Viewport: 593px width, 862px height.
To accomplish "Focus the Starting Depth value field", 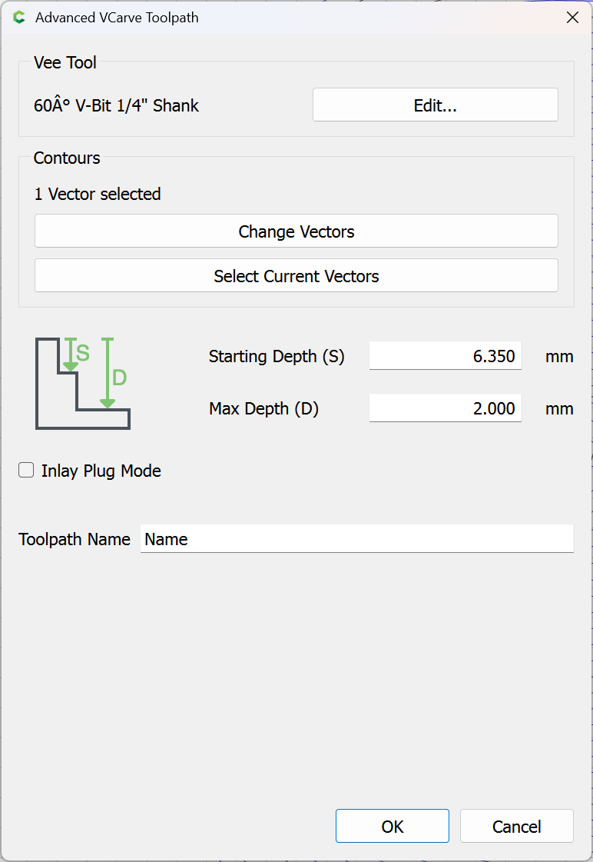I will [x=445, y=356].
